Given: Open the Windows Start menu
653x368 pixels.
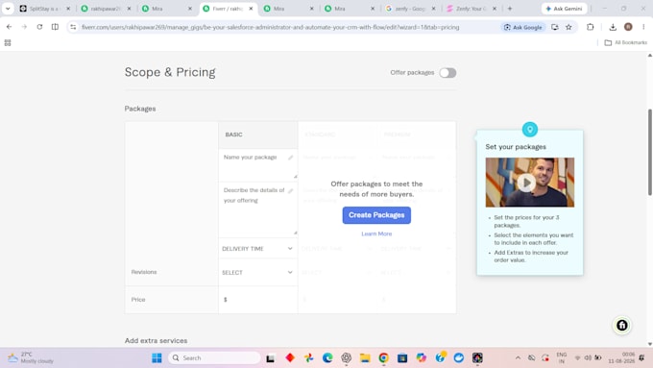Looking at the screenshot, I should coord(157,357).
